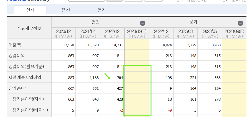Select the 당기순이익(비지배) row label
The width and height of the screenshot is (249, 117).
click(x=30, y=110)
